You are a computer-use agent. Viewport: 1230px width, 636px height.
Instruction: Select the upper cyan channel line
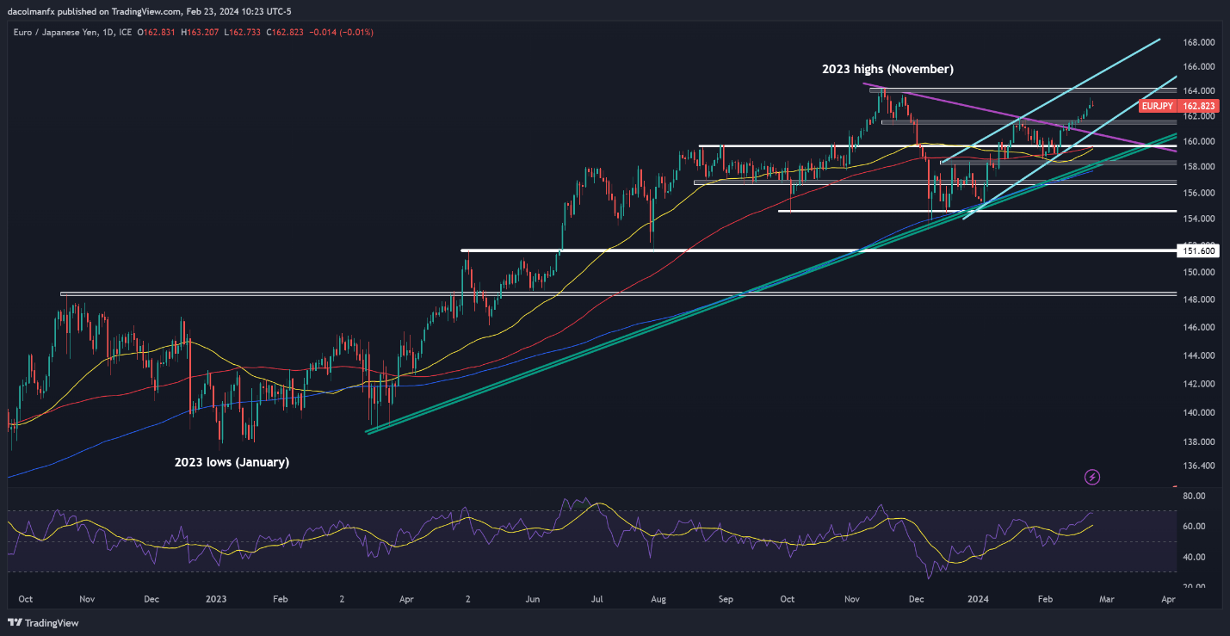pos(1085,77)
